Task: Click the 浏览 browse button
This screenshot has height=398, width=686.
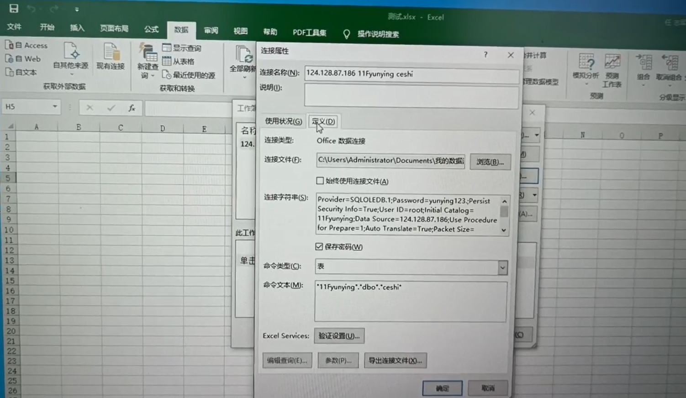Action: coord(490,162)
